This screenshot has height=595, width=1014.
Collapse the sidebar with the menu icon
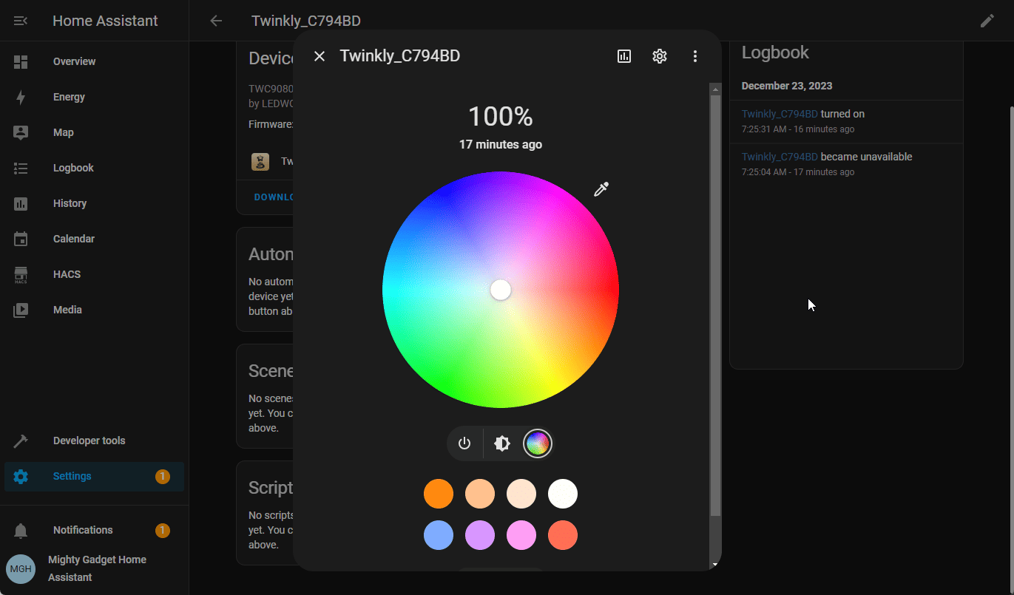tap(21, 21)
